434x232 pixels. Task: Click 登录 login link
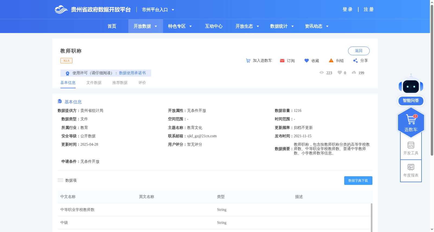pyautogui.click(x=347, y=9)
